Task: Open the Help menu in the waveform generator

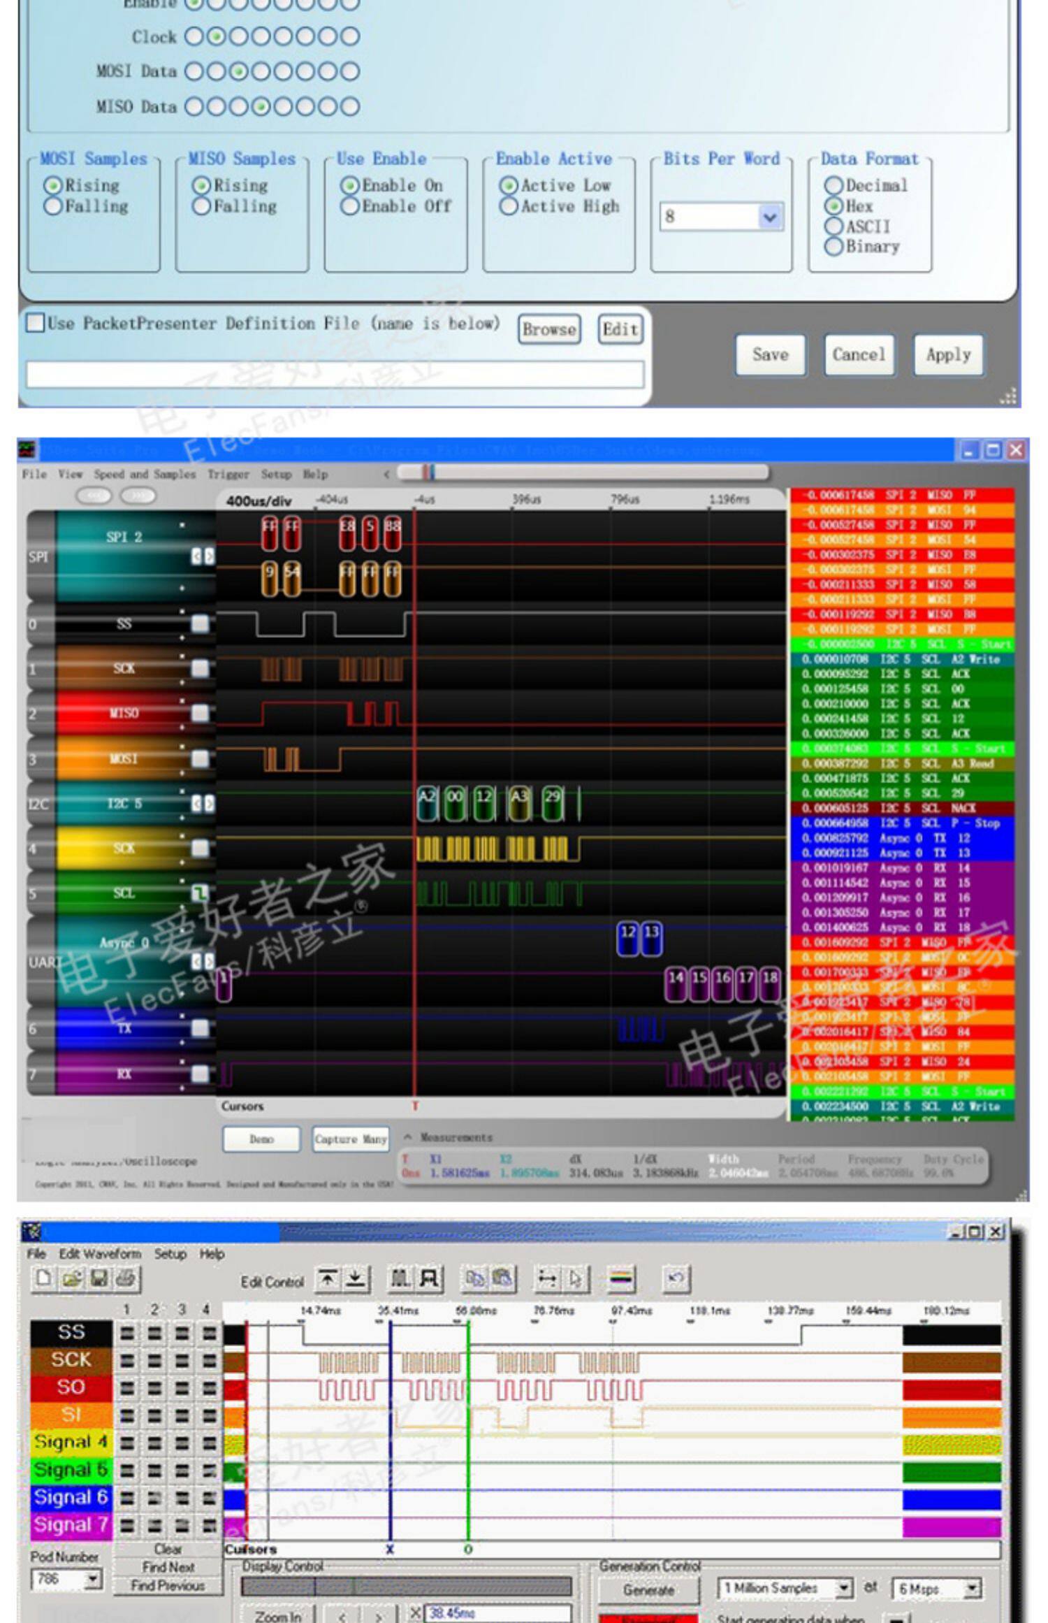Action: pos(212,1253)
